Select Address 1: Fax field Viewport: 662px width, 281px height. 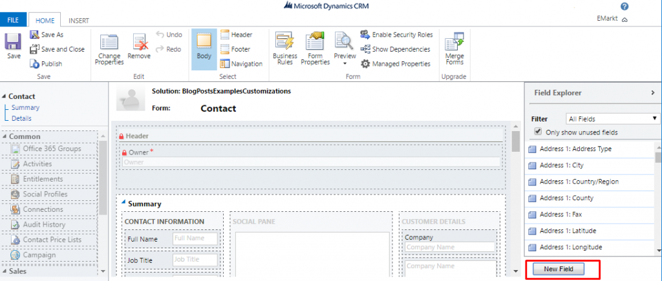point(590,214)
